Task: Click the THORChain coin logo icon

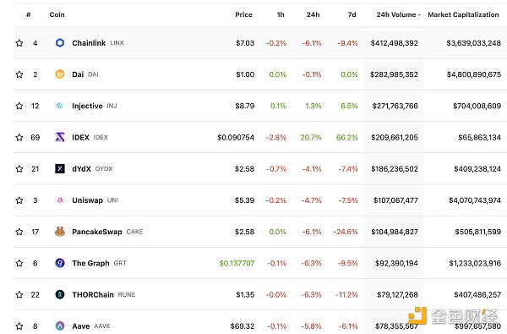Action: (x=60, y=294)
